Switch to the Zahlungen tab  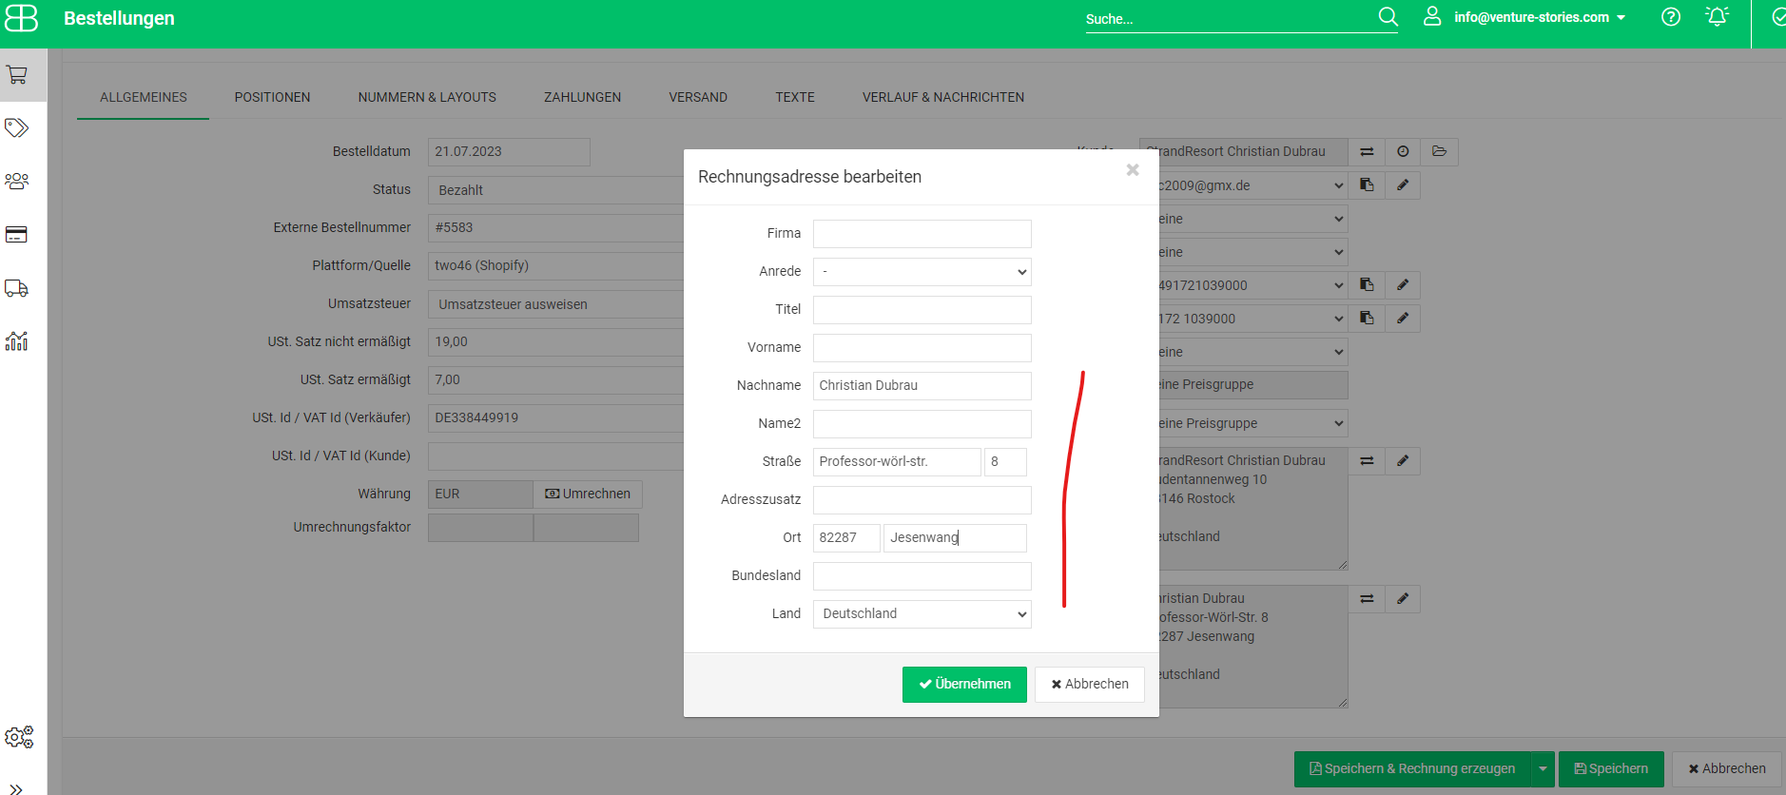582,97
